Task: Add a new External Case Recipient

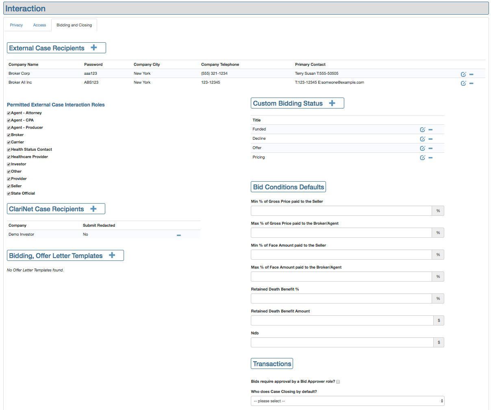Action: [x=94, y=48]
